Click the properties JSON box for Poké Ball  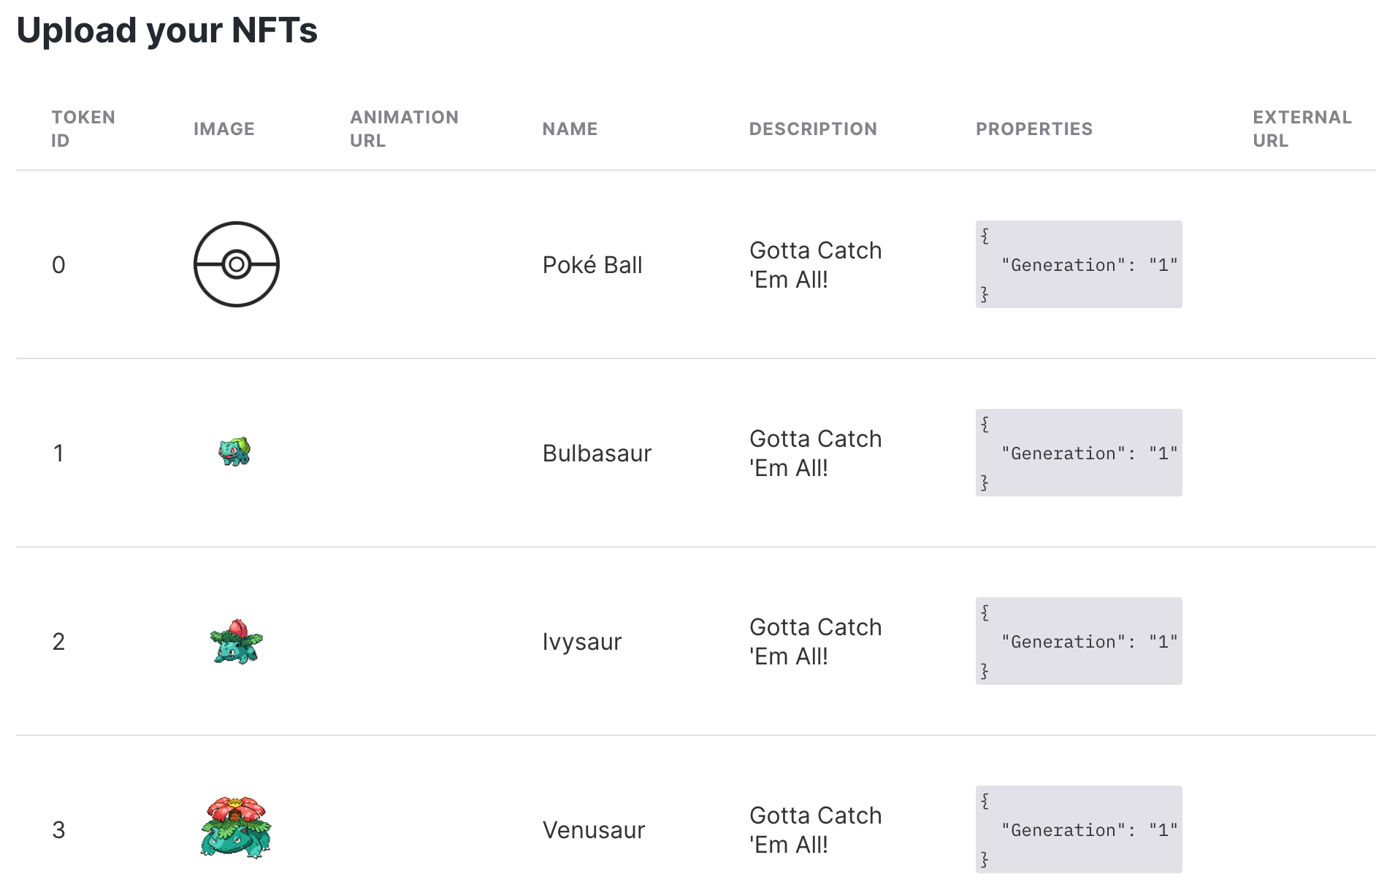[1079, 264]
